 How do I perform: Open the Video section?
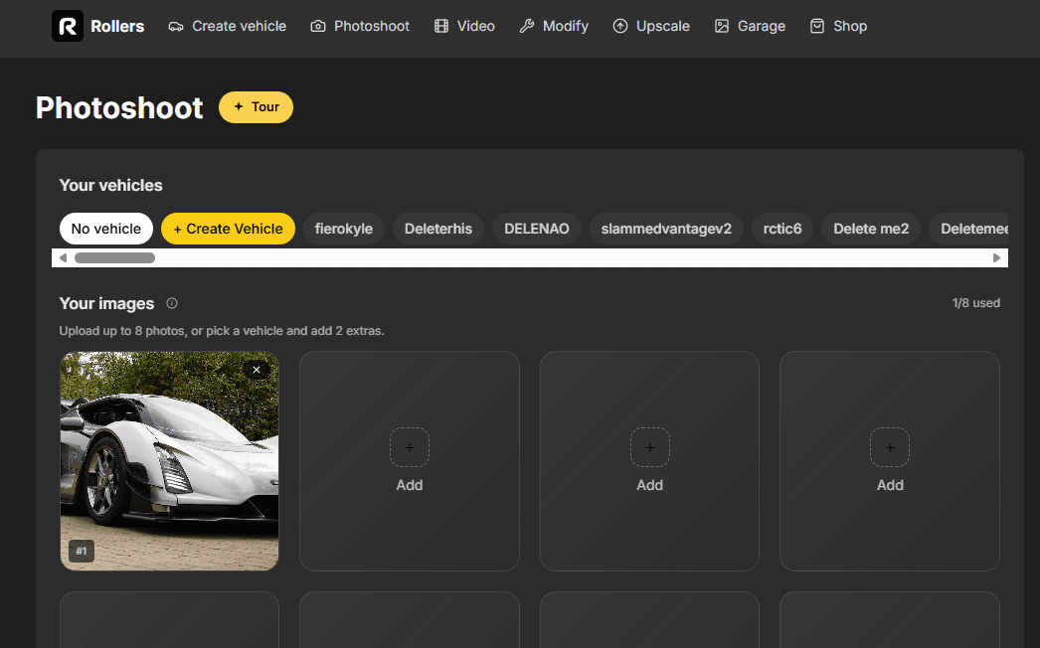464,26
